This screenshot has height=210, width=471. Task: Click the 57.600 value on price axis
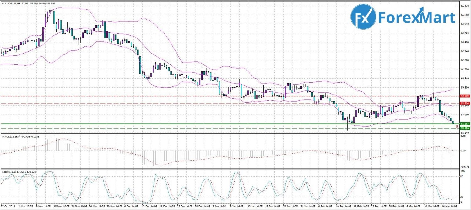[464, 115]
